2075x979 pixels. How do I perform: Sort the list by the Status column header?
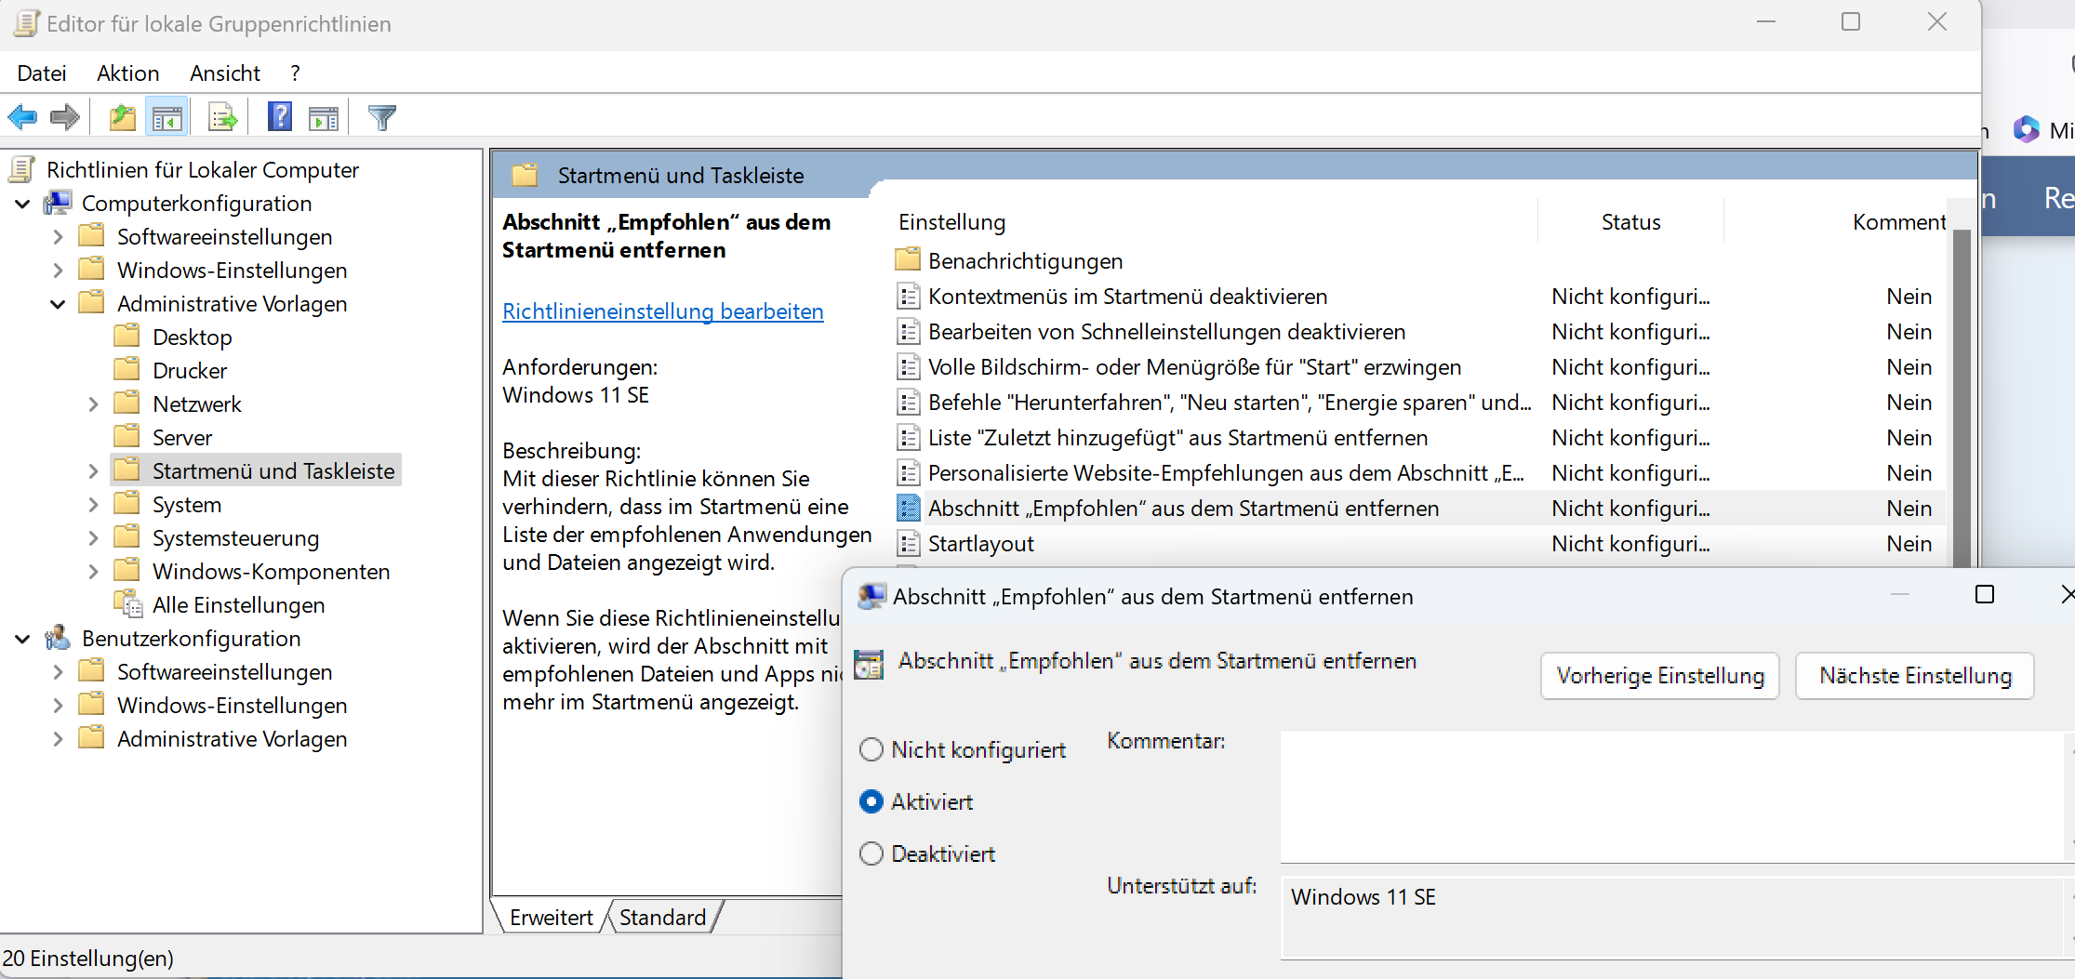click(x=1630, y=222)
